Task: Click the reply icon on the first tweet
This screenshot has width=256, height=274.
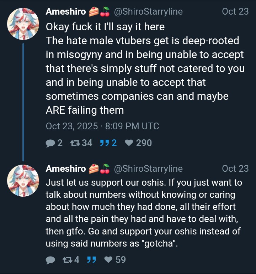Action: tap(50, 143)
